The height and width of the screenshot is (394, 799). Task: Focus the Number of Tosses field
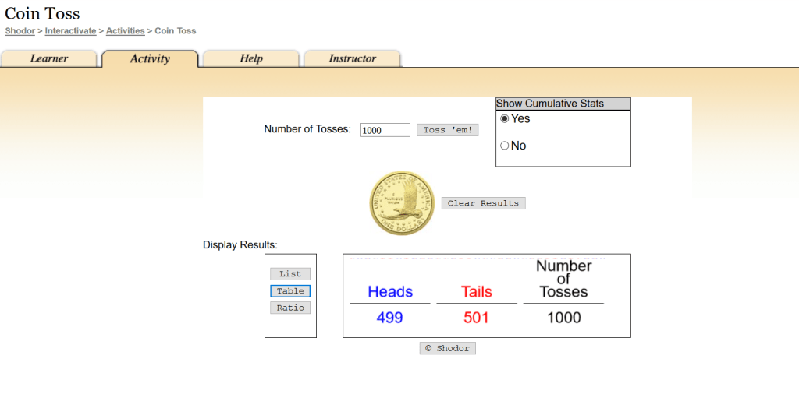385,130
